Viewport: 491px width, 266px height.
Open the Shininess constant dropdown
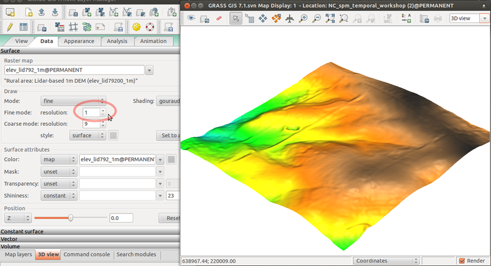click(x=59, y=196)
